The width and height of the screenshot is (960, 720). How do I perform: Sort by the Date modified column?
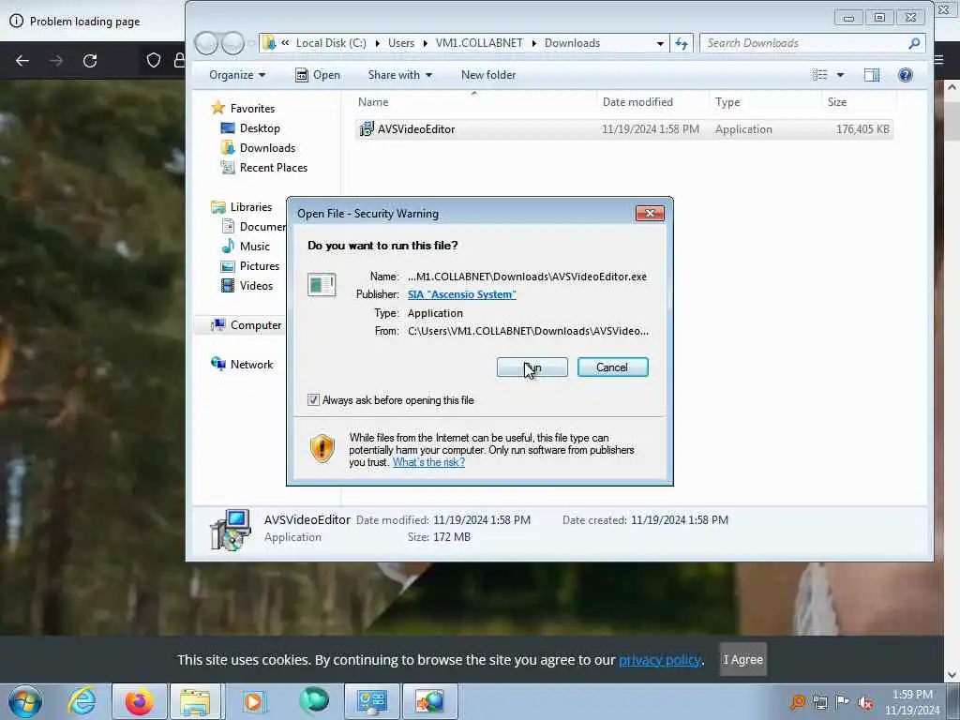637,101
